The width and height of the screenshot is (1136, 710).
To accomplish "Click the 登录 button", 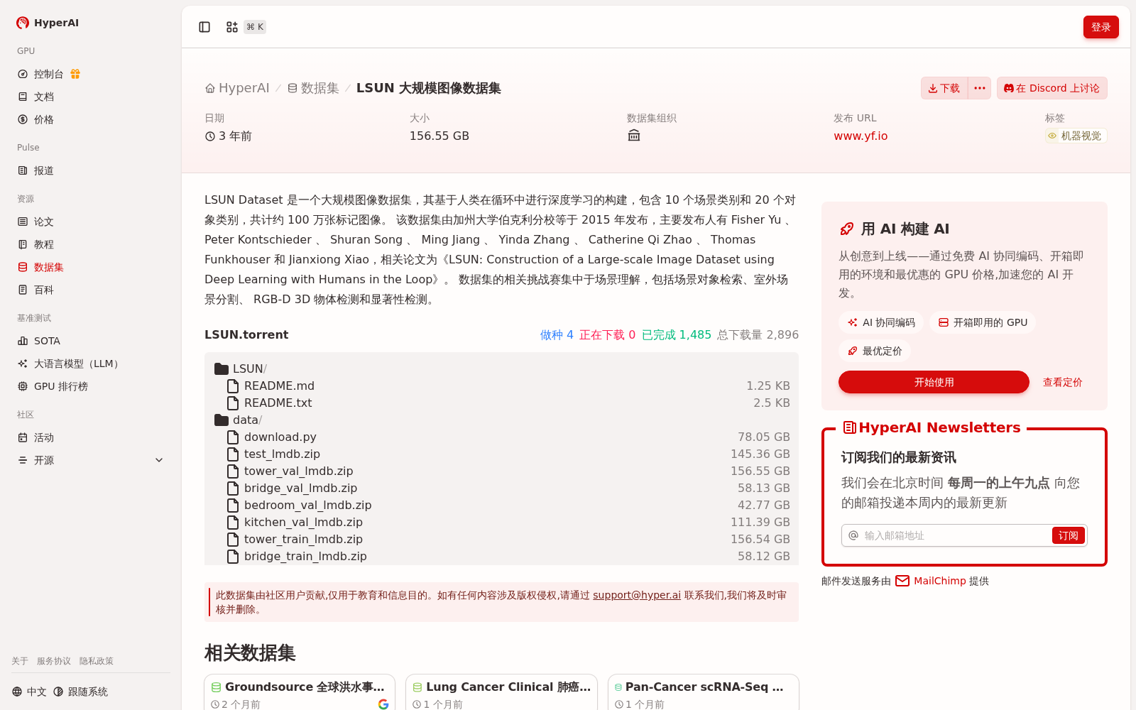I will (1100, 27).
